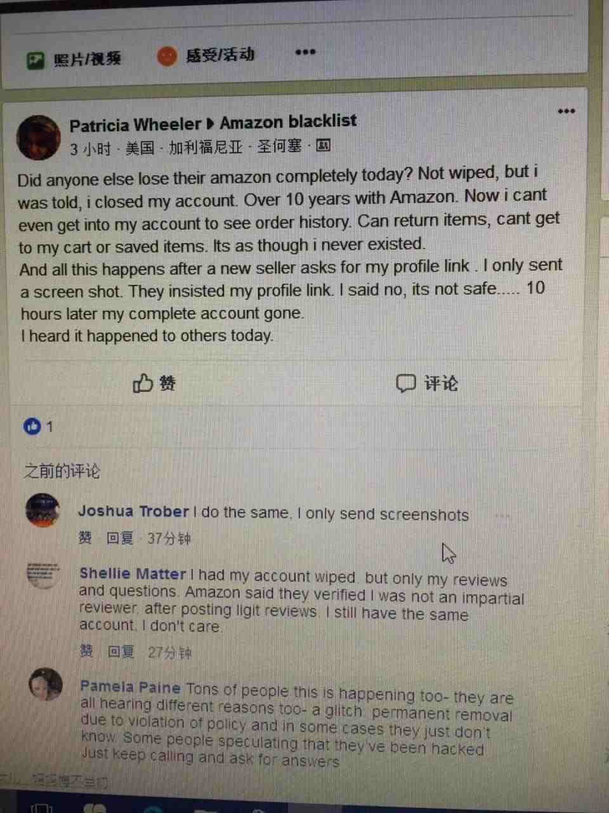Open the composer three-dots more options
609x813 pixels.
[x=305, y=52]
